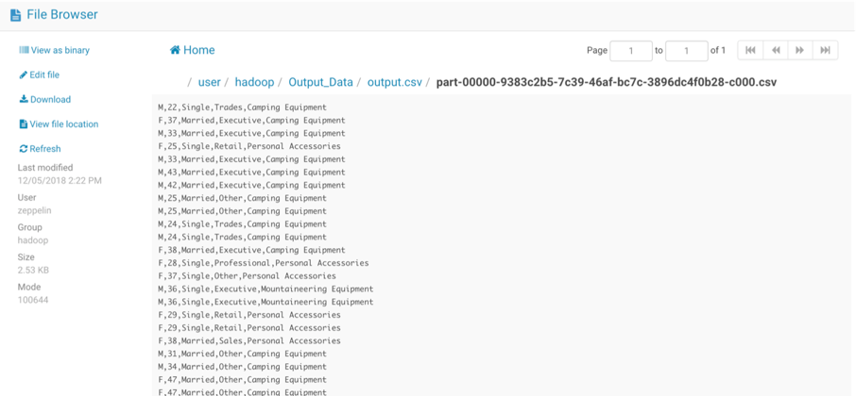The image size is (856, 396).
Task: Open View file location link
Action: point(64,124)
